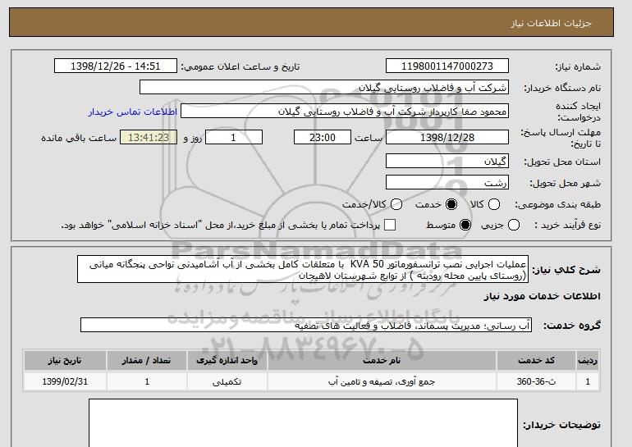Viewport: 632px width, 447px height.
Task: Select the خدمت radio button
Action: 451,204
